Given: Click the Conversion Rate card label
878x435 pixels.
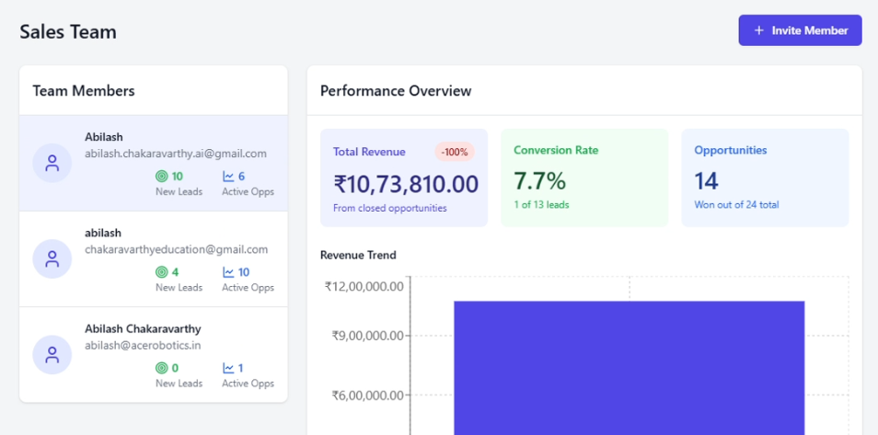Looking at the screenshot, I should pyautogui.click(x=556, y=150).
